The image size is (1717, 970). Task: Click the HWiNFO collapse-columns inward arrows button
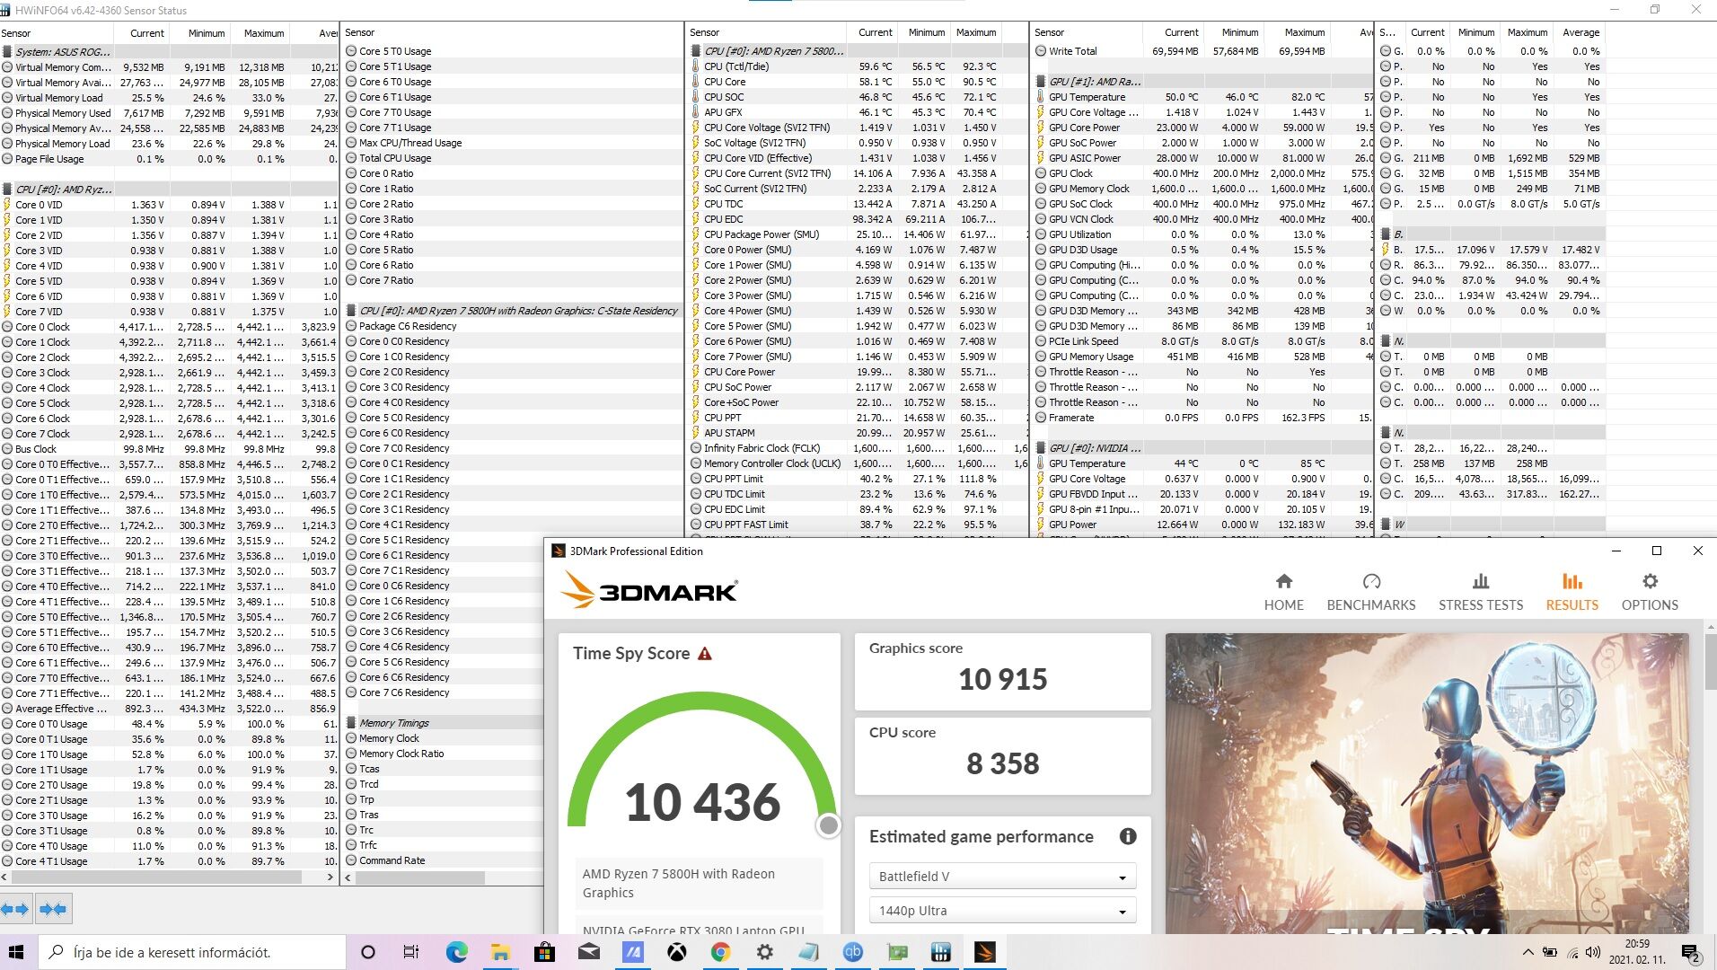click(x=53, y=910)
